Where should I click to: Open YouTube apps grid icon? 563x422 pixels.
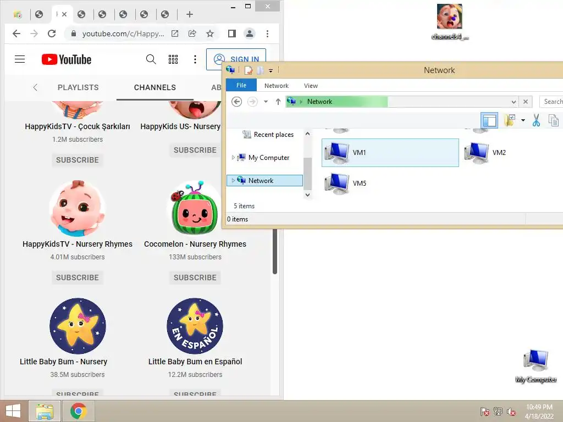[173, 59]
